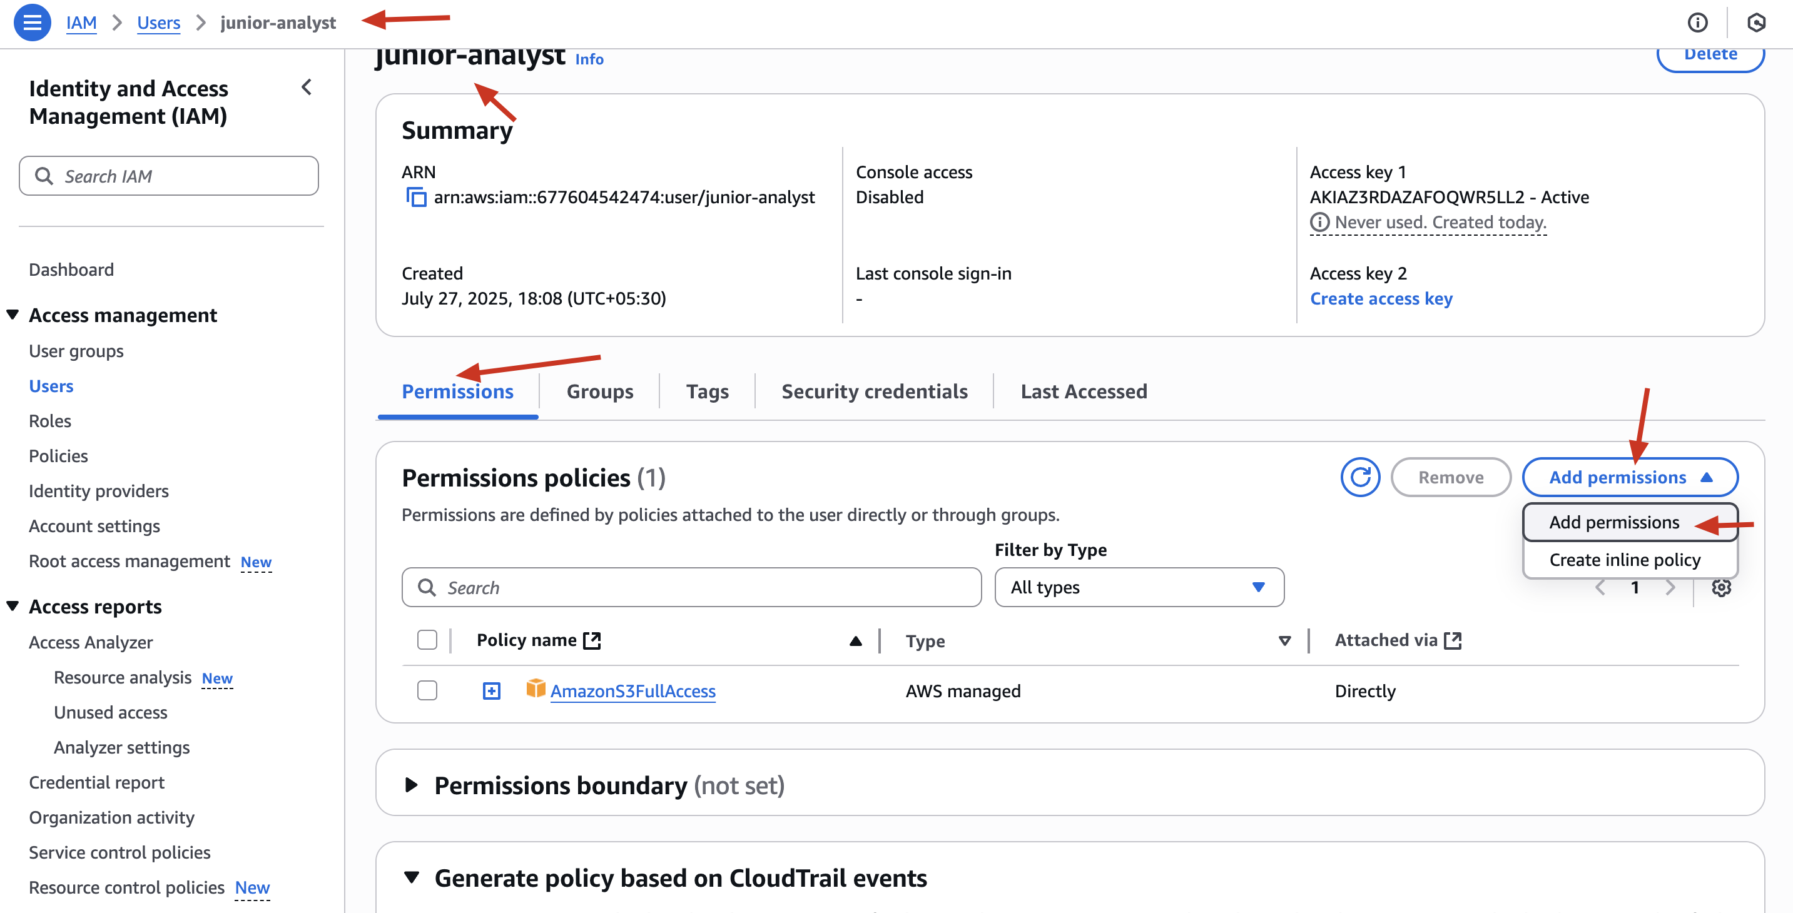
Task: Open the Security credentials tab
Action: (x=874, y=392)
